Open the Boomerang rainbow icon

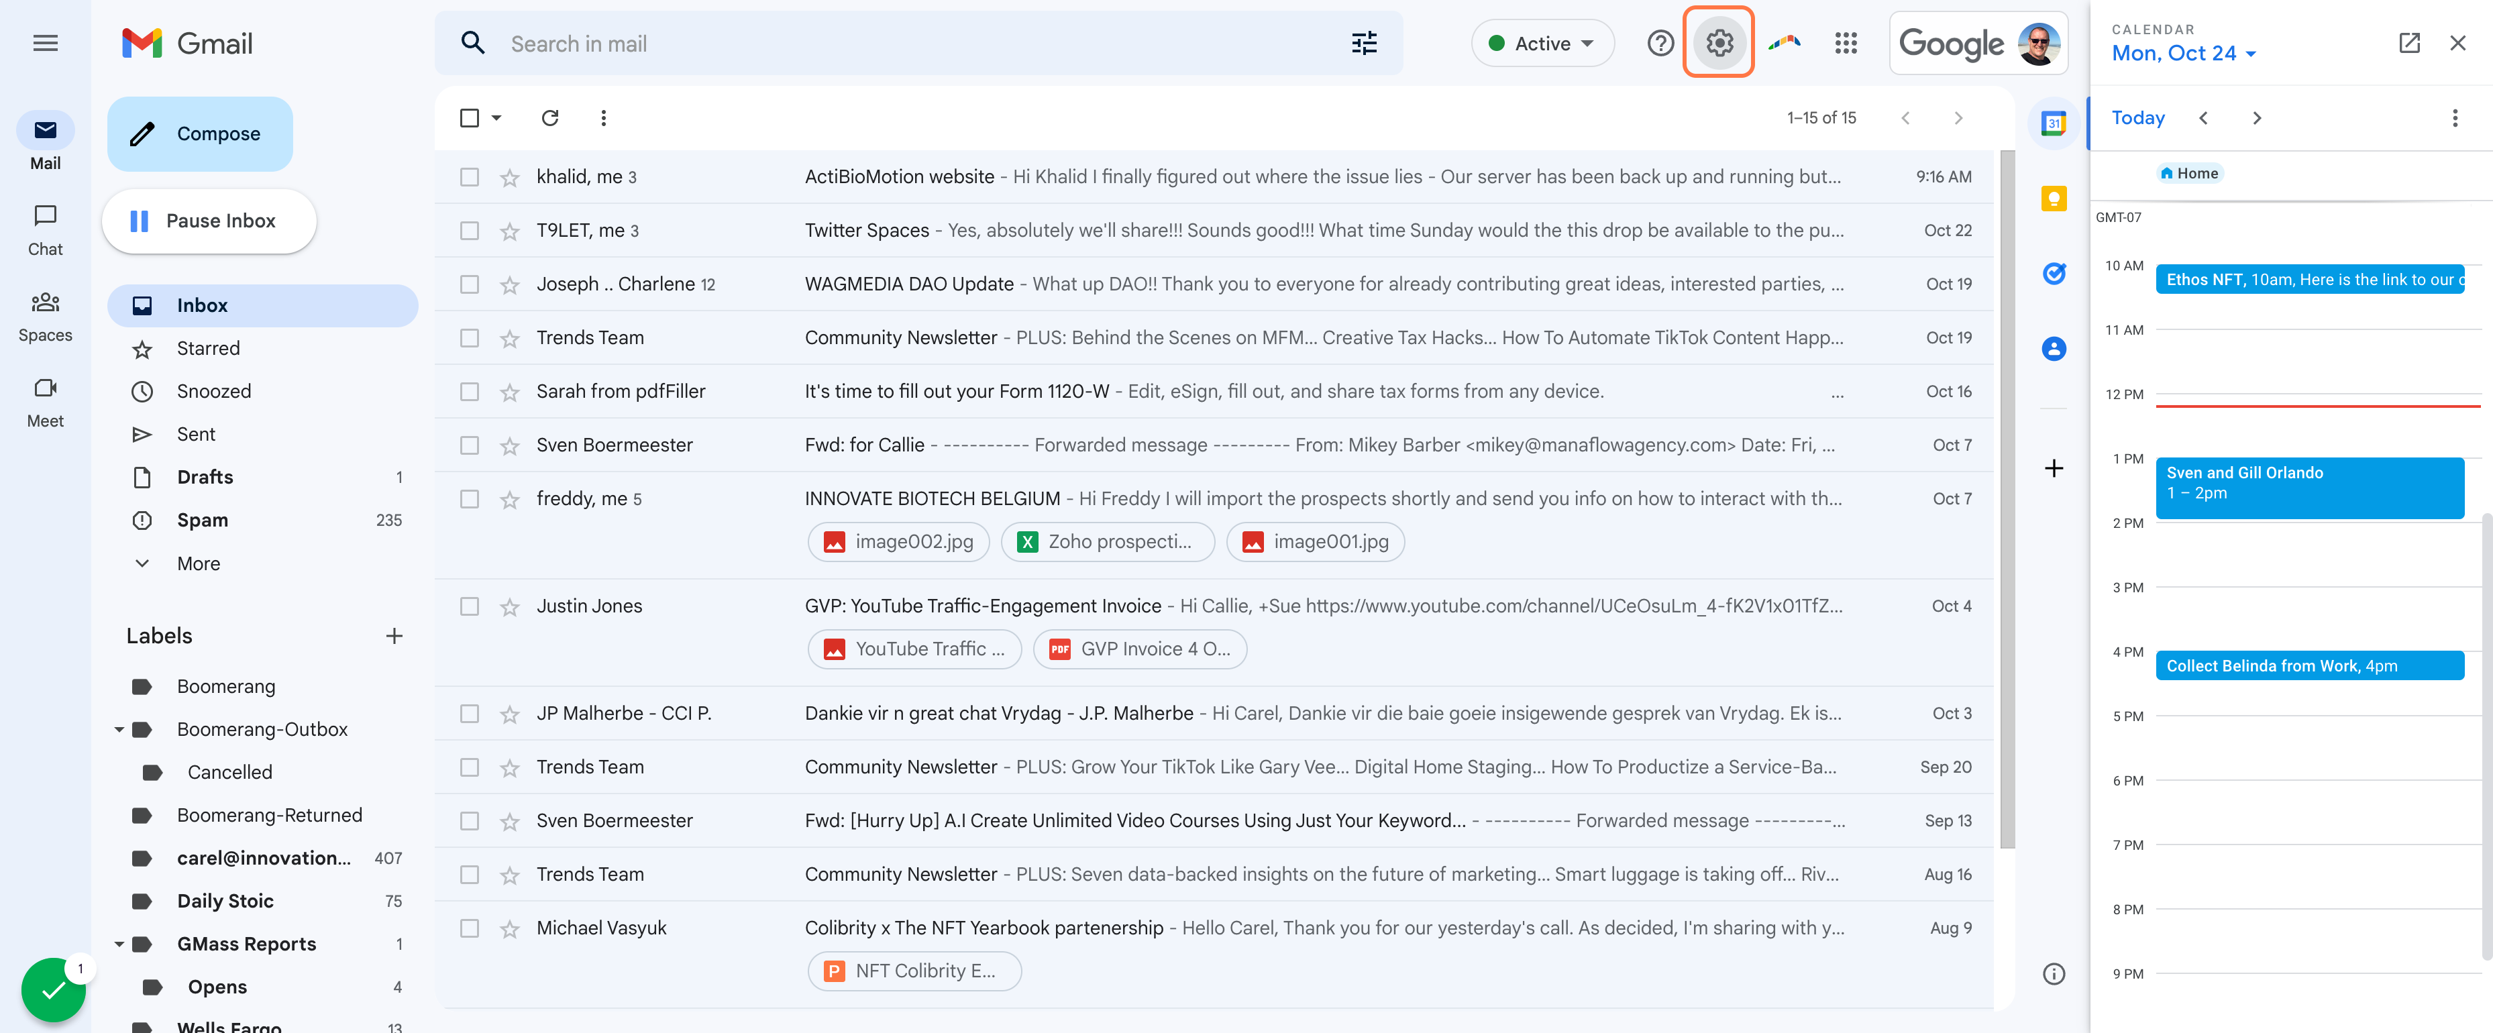(1785, 44)
